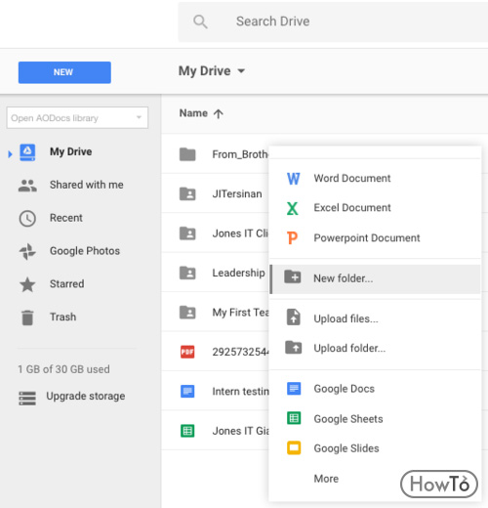The height and width of the screenshot is (508, 488).
Task: Click the Leadership shared folder icon
Action: pyautogui.click(x=187, y=273)
